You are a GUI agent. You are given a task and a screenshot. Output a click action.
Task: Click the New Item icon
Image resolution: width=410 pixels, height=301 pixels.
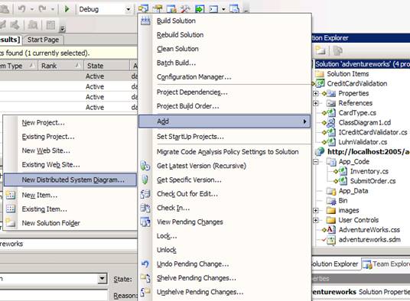pos(11,195)
